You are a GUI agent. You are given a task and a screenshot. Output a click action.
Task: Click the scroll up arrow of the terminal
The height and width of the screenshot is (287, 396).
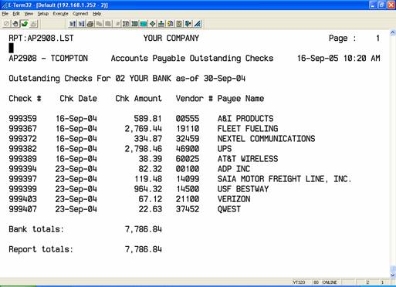pos(393,32)
